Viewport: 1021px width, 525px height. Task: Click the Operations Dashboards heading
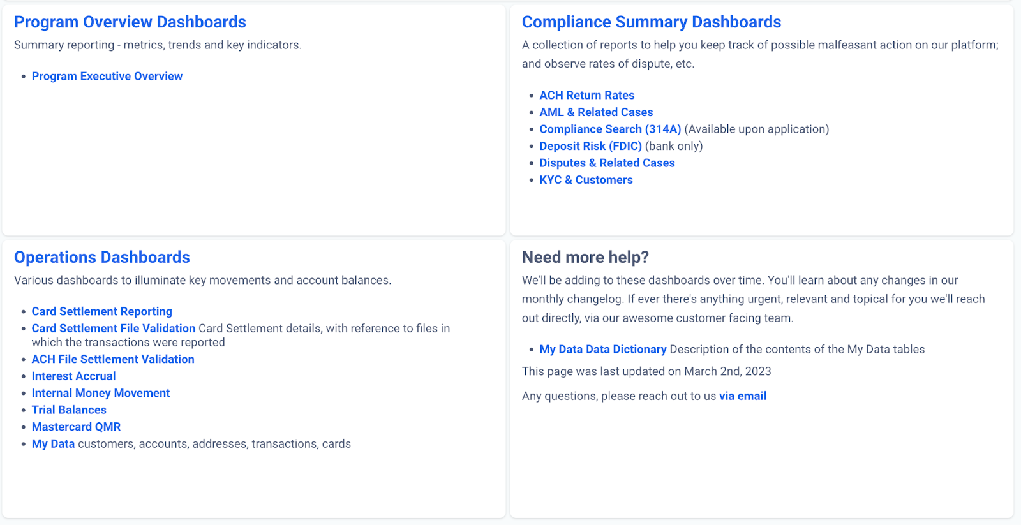tap(102, 257)
